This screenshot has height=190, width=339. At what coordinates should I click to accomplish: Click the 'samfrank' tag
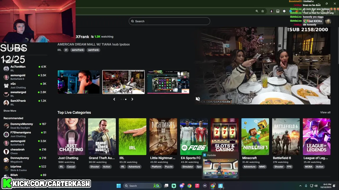[x=93, y=50]
